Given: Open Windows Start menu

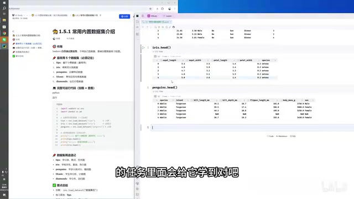Looking at the screenshot, I should point(4,2).
